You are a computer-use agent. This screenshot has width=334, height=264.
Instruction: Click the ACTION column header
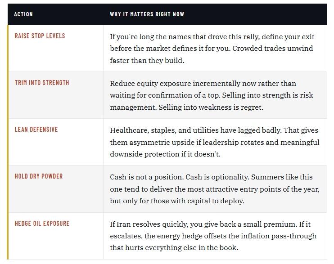click(x=23, y=14)
